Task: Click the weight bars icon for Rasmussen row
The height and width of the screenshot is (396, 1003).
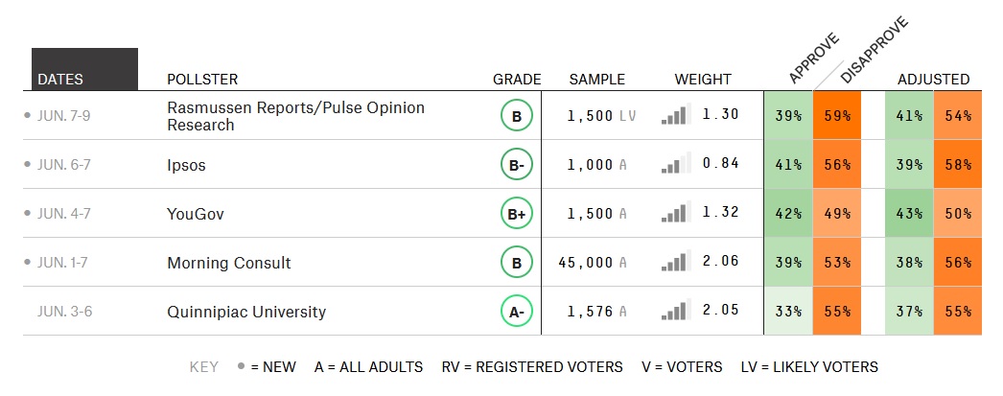Action: click(675, 116)
